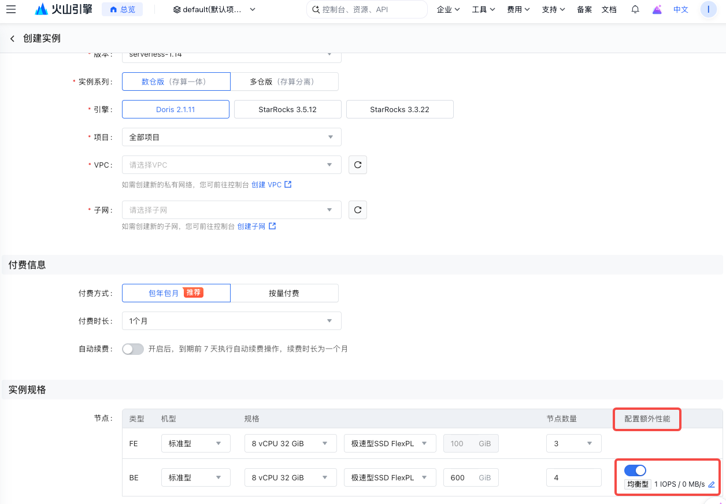This screenshot has width=726, height=504.
Task: Switch language via 中文
Action: [681, 9]
